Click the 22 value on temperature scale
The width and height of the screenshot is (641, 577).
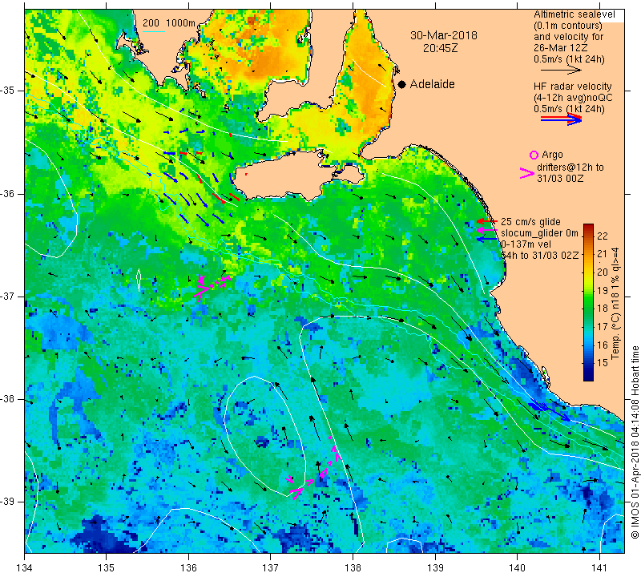pyautogui.click(x=602, y=236)
